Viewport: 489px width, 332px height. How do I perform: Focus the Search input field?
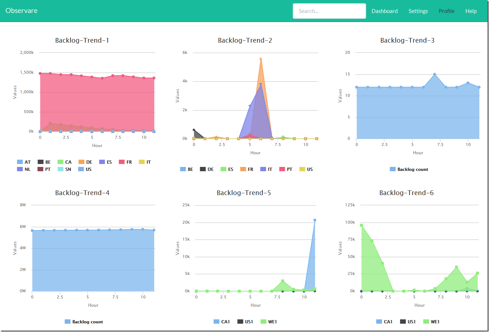coord(329,11)
